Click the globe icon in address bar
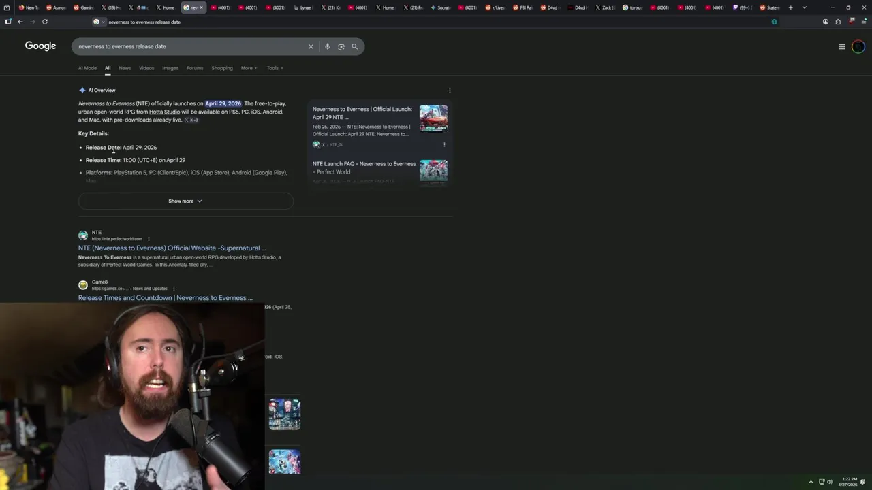The image size is (872, 490). coord(774,22)
